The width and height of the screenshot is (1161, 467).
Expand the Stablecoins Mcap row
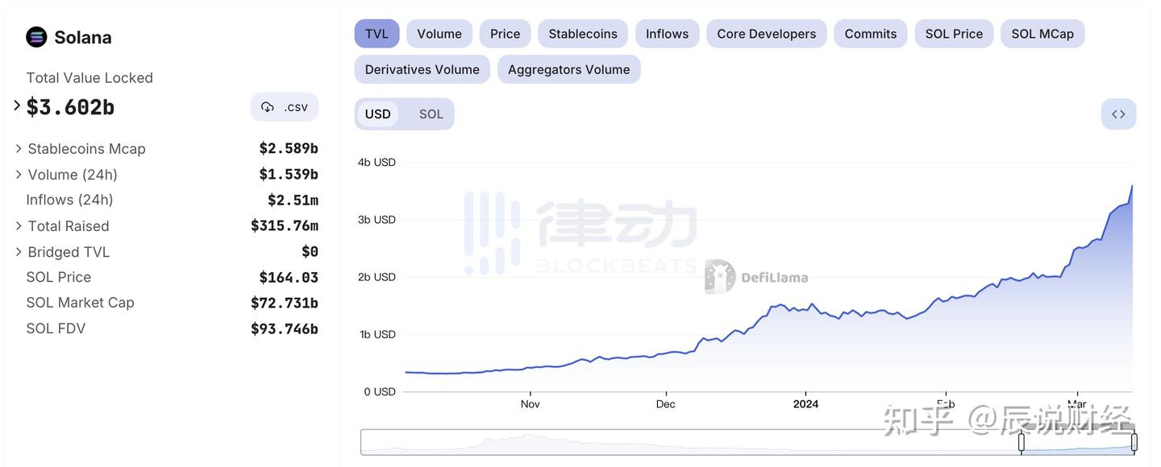click(x=19, y=149)
